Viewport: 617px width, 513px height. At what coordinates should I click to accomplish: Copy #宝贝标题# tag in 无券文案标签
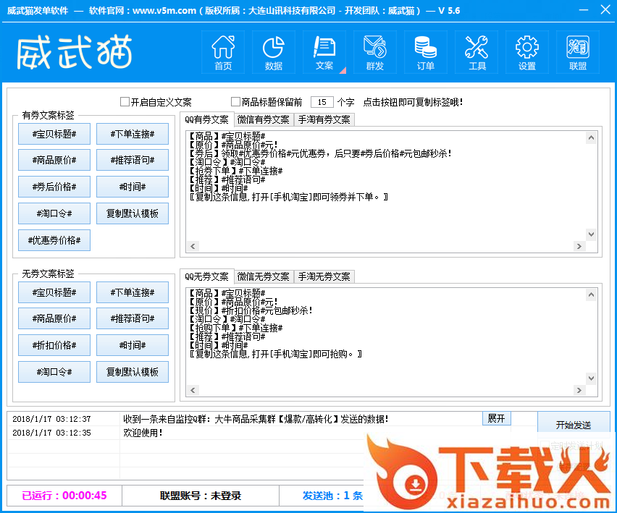point(54,292)
